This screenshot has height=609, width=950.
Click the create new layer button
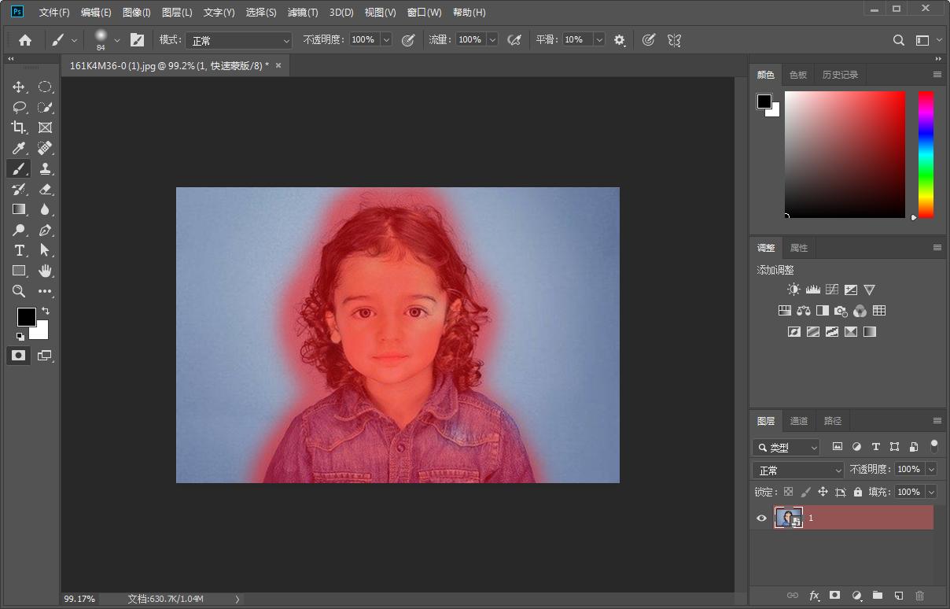898,596
